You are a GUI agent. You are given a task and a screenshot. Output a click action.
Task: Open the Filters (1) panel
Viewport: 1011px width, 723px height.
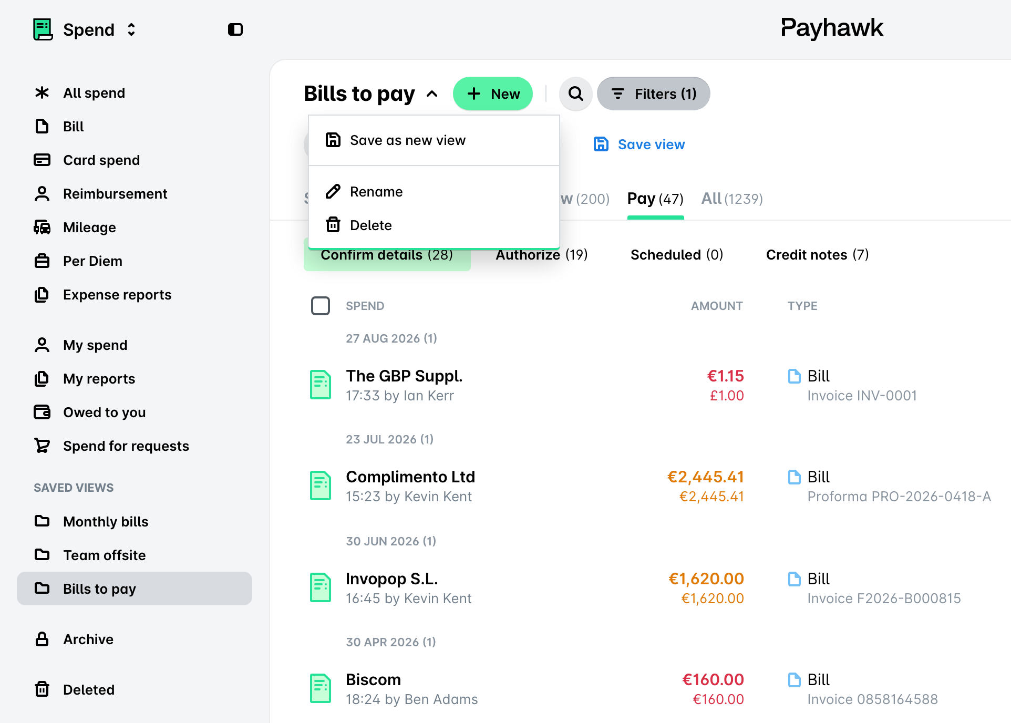pyautogui.click(x=654, y=94)
